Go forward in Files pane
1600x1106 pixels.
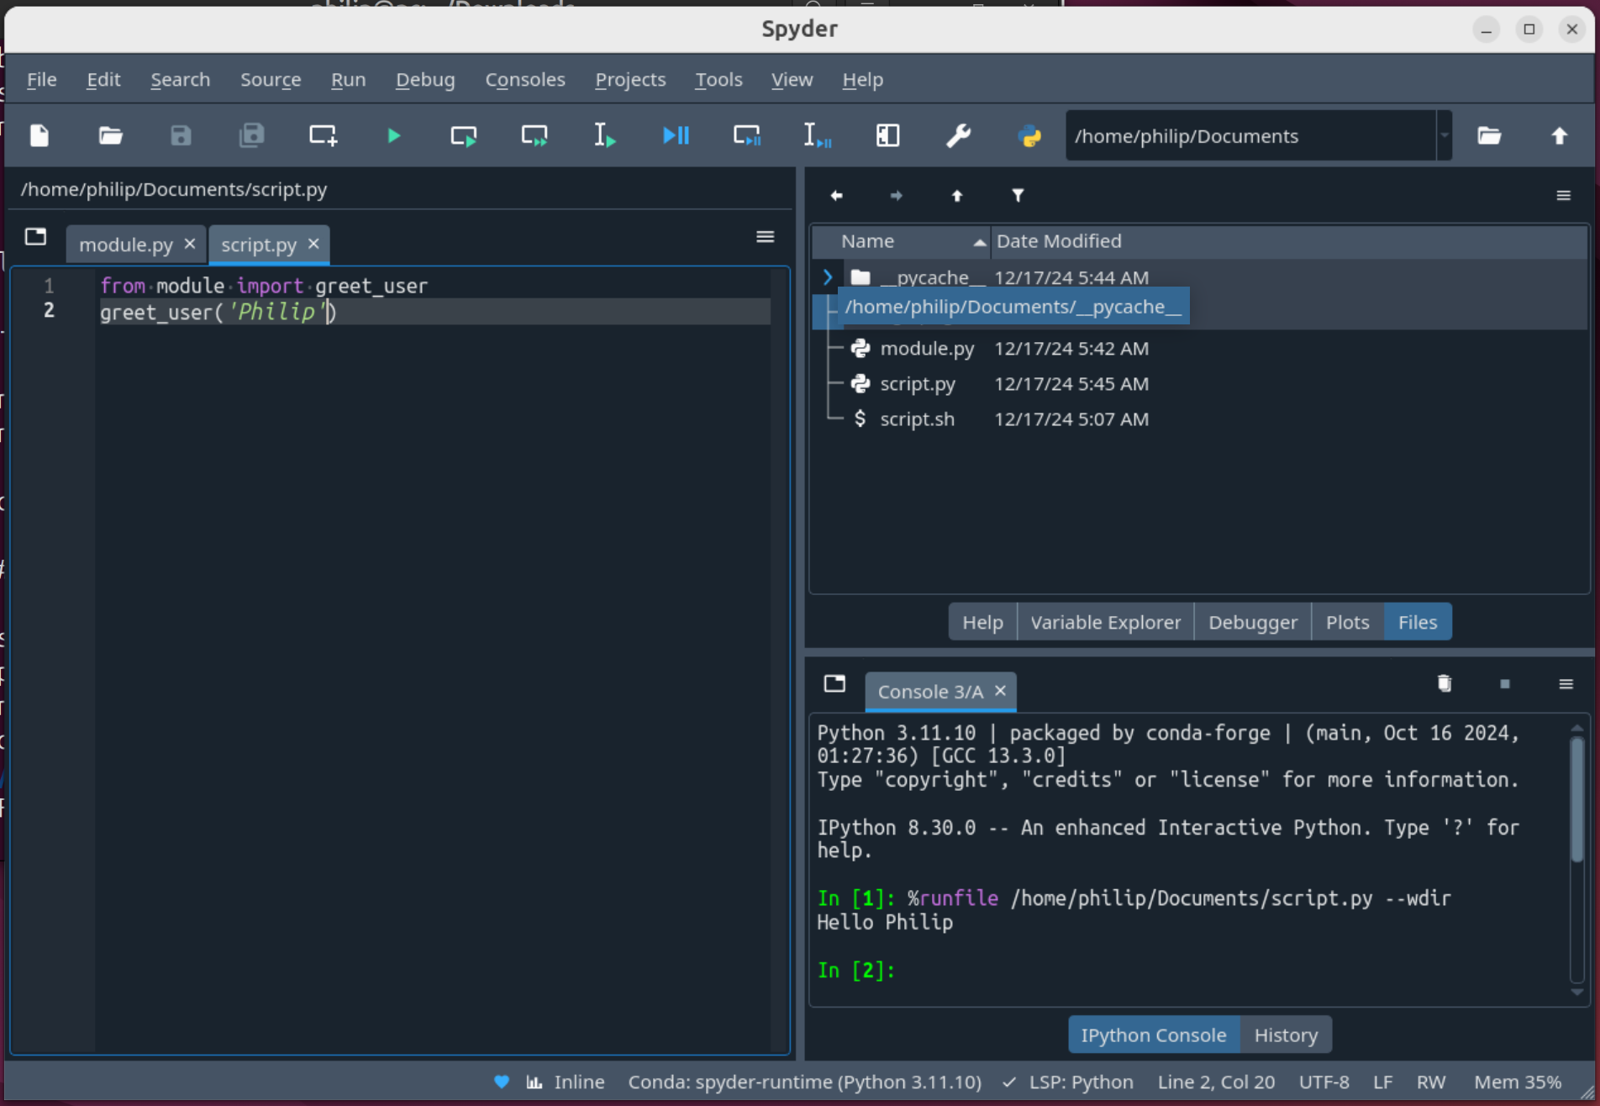tap(896, 196)
